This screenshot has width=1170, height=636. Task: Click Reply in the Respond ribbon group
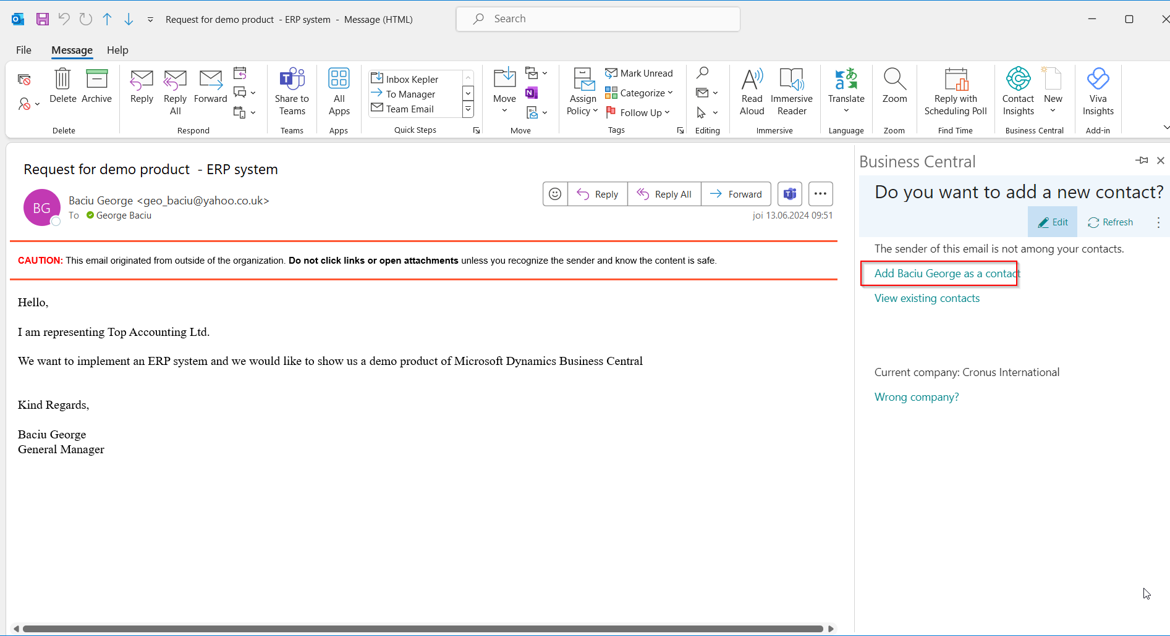pyautogui.click(x=142, y=86)
